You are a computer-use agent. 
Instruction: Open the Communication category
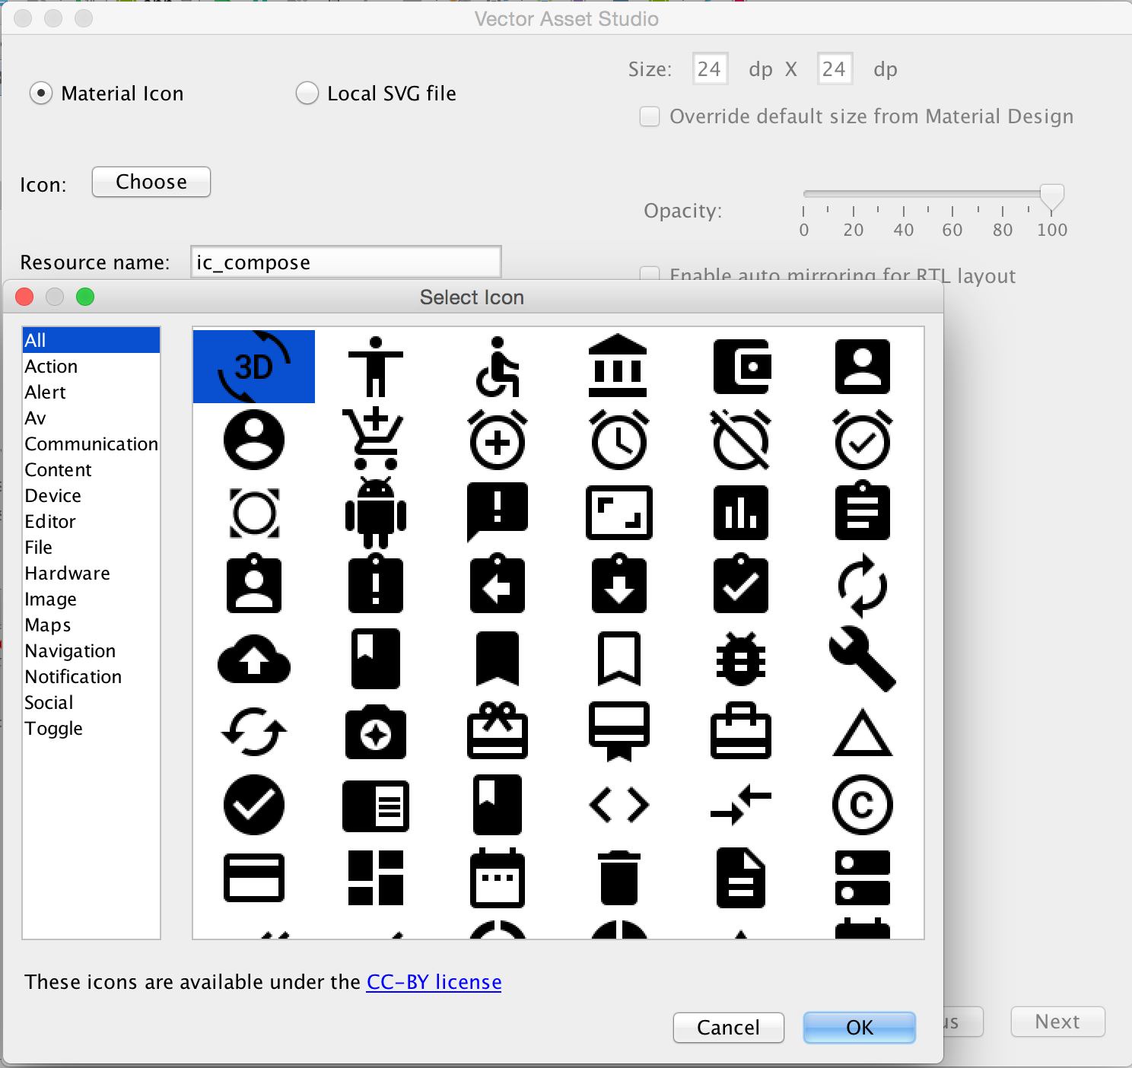pyautogui.click(x=91, y=443)
